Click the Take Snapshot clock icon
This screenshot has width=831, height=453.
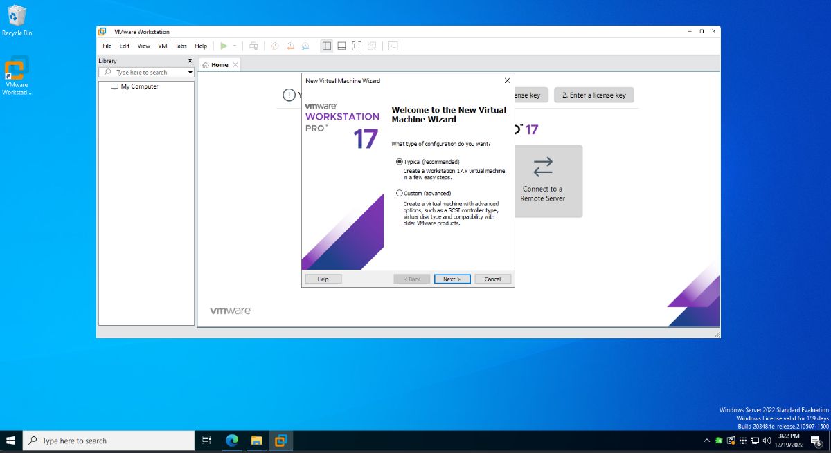click(274, 46)
